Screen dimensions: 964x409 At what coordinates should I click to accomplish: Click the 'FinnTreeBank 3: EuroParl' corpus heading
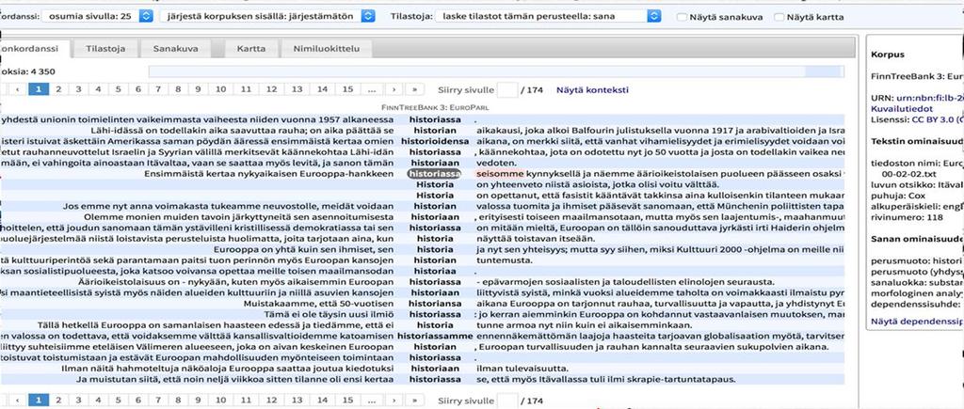tap(435, 107)
